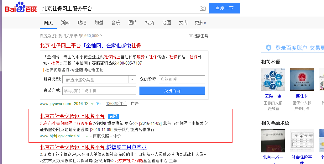Click the Baidu logo
This screenshot has width=324, height=164.
click(x=21, y=7)
